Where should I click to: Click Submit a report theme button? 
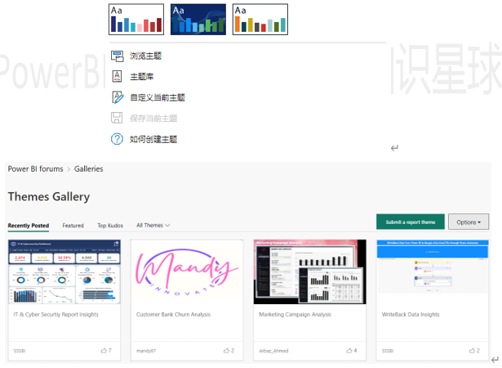411,222
